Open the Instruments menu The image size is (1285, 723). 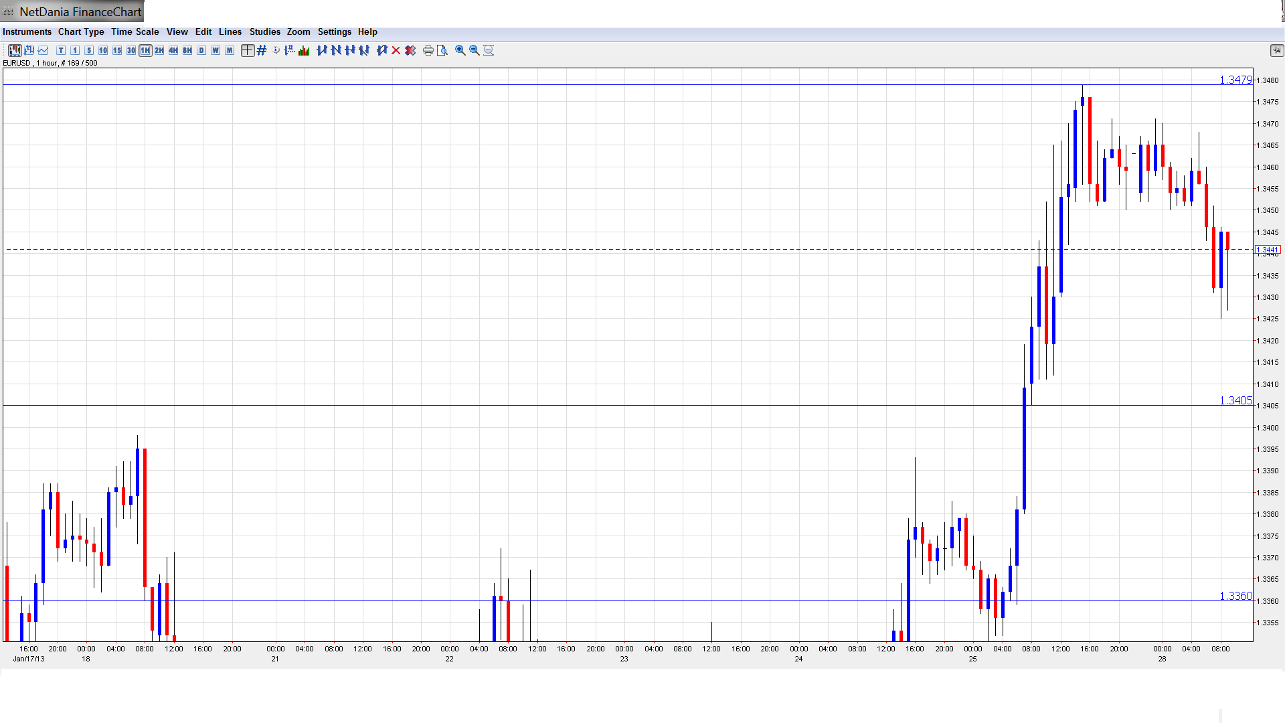coord(27,31)
